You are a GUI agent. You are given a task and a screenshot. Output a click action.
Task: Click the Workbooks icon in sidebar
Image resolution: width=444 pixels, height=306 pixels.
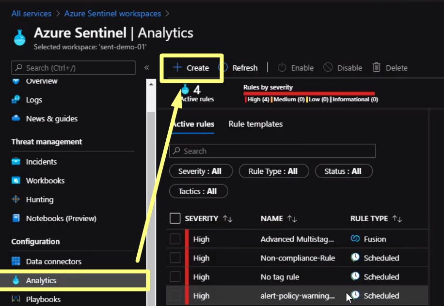click(16, 181)
